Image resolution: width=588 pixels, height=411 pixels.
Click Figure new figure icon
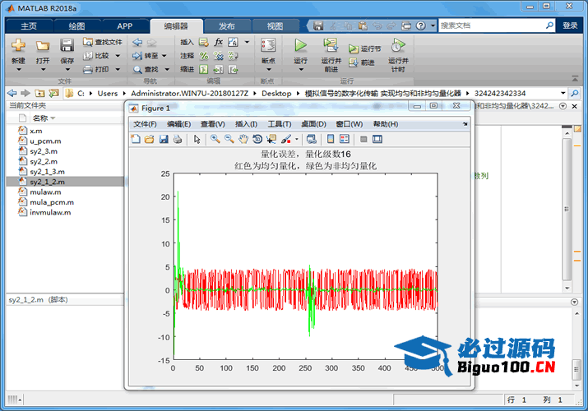pos(136,140)
